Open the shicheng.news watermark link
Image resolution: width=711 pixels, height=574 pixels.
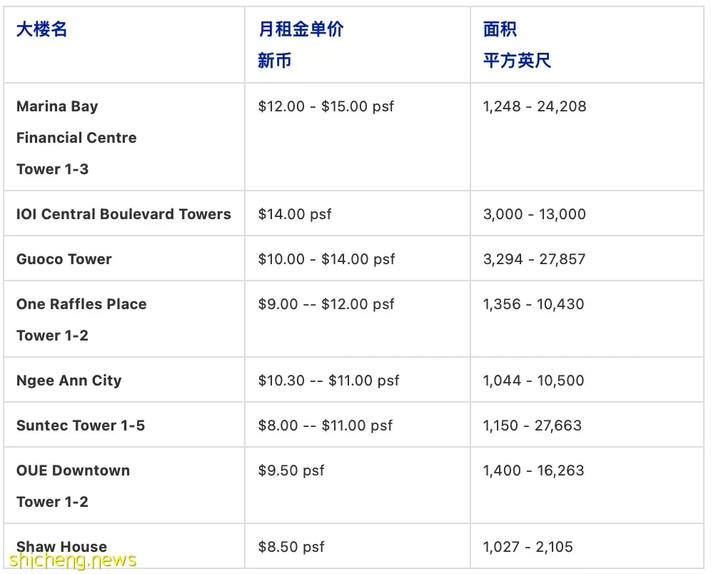73,560
